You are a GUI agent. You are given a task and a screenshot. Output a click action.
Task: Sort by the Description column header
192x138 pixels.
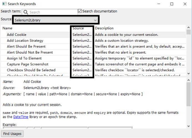(x=104, y=28)
